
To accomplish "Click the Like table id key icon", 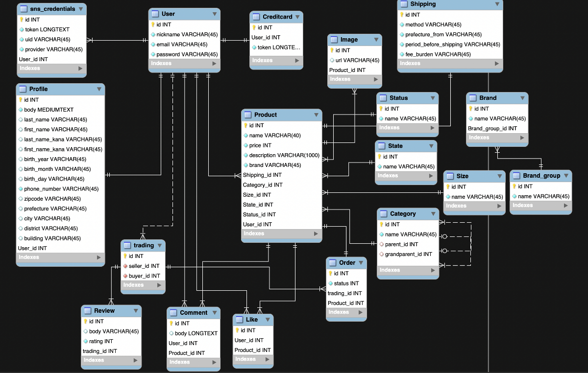I will [x=238, y=330].
